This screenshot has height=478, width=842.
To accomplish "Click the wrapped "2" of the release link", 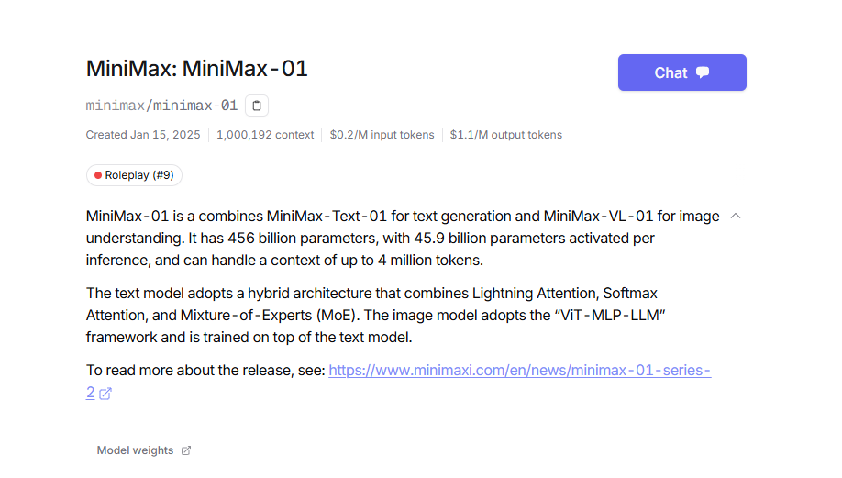I will pyautogui.click(x=90, y=393).
